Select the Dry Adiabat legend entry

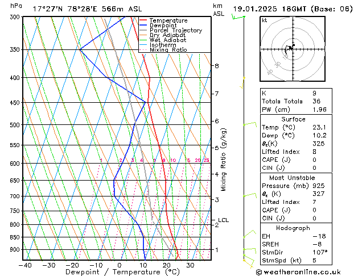coord(167,35)
